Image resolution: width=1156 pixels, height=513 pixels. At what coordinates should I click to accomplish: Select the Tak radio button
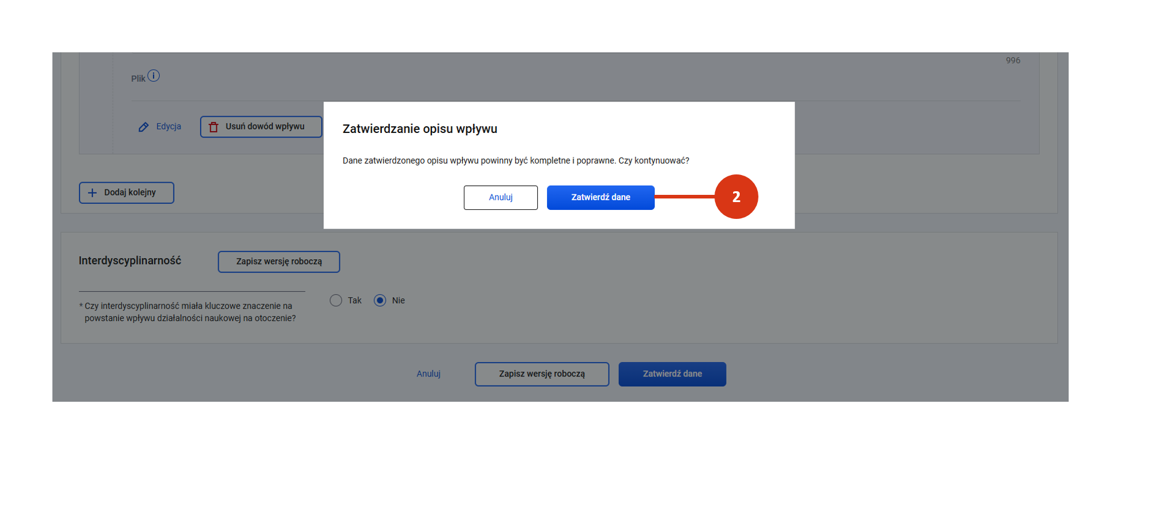coord(336,301)
